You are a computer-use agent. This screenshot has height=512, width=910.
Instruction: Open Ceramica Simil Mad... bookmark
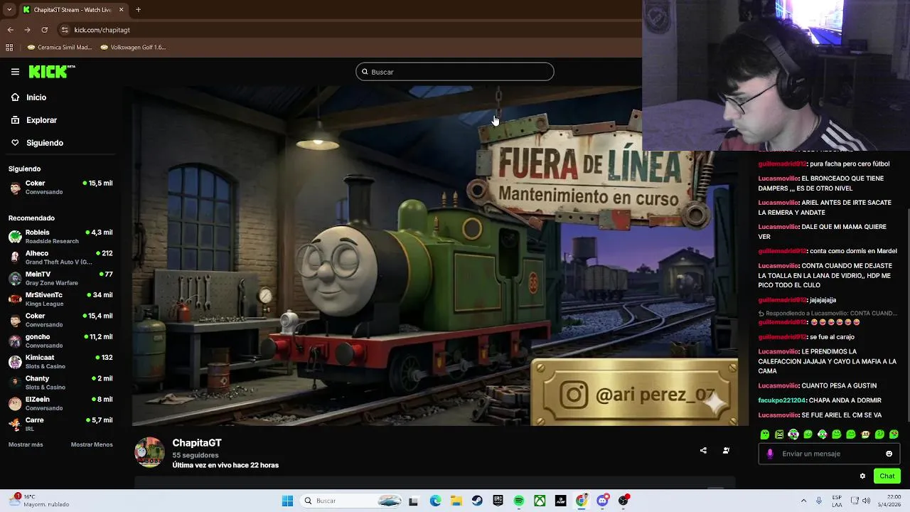60,48
